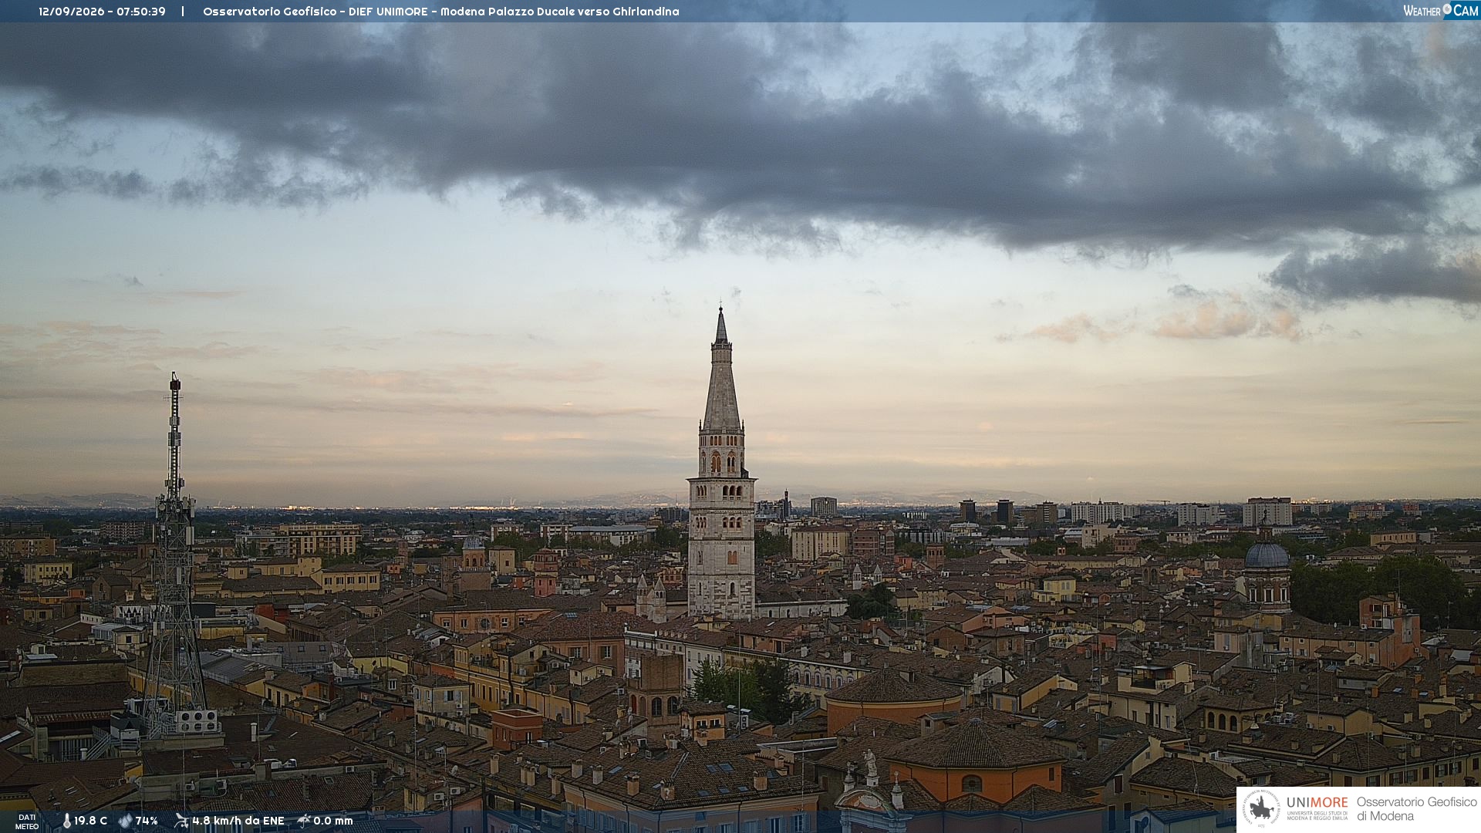Image resolution: width=1481 pixels, height=833 pixels.
Task: Click the 12/09/2026 date stamp
Action: click(x=71, y=12)
